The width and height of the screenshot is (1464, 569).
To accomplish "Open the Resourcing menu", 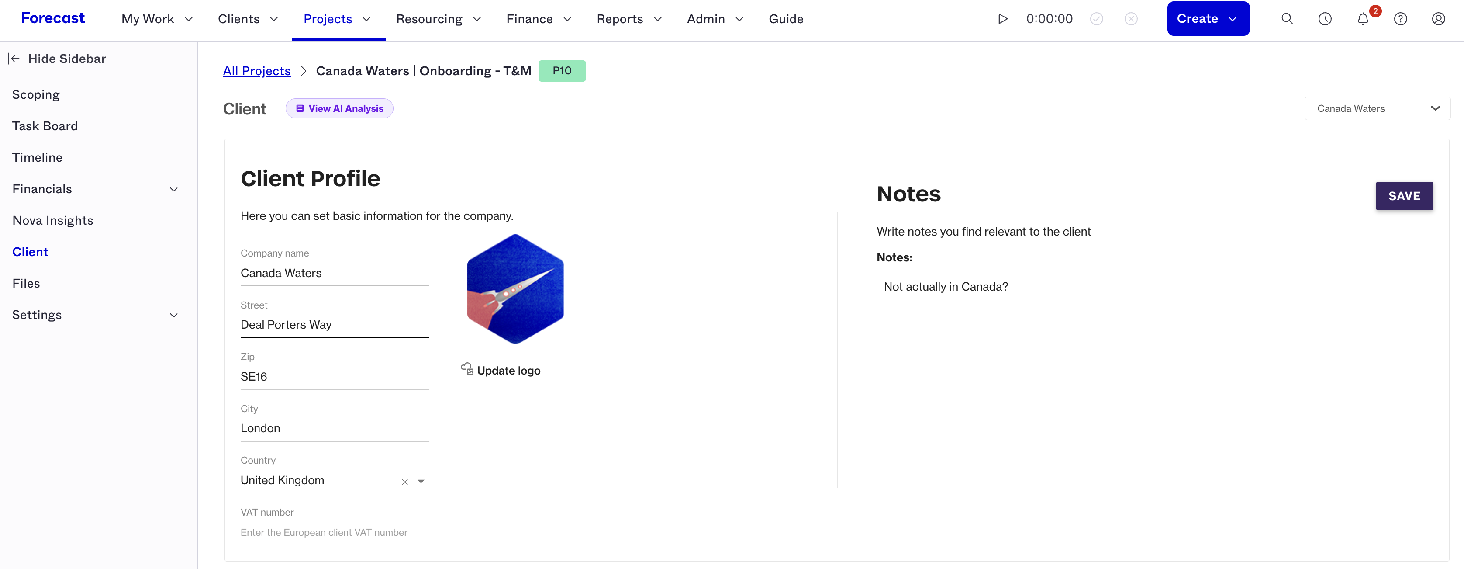I will point(438,19).
